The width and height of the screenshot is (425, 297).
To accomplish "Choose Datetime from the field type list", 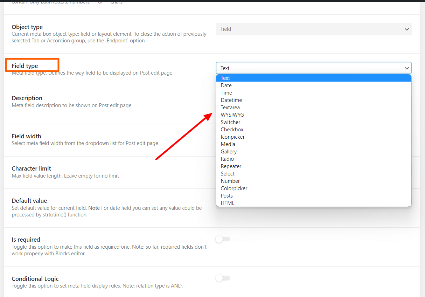I will (x=313, y=100).
